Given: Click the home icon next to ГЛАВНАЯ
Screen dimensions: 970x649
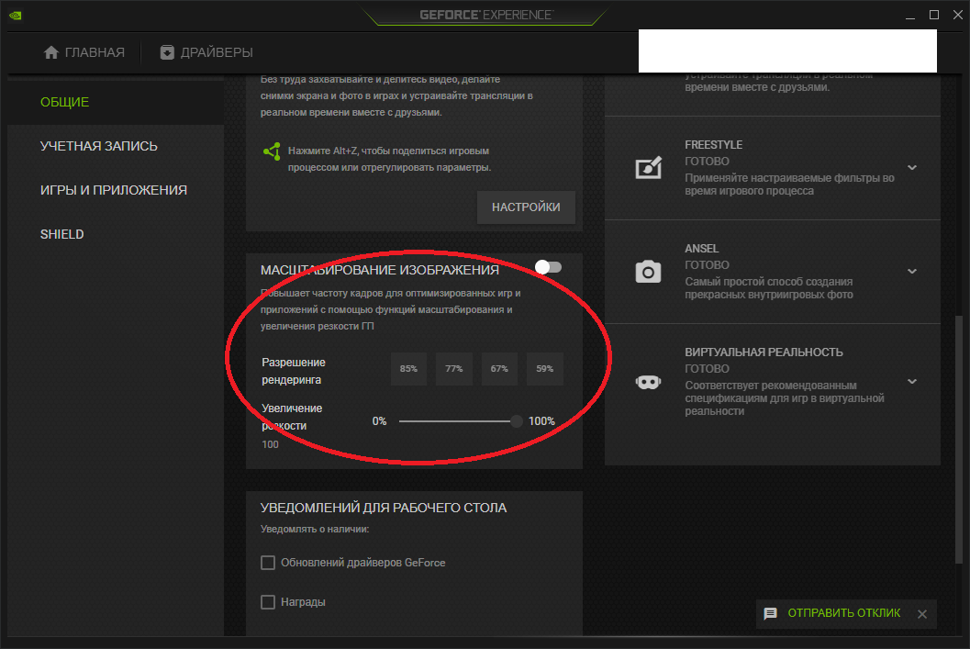Looking at the screenshot, I should [51, 52].
